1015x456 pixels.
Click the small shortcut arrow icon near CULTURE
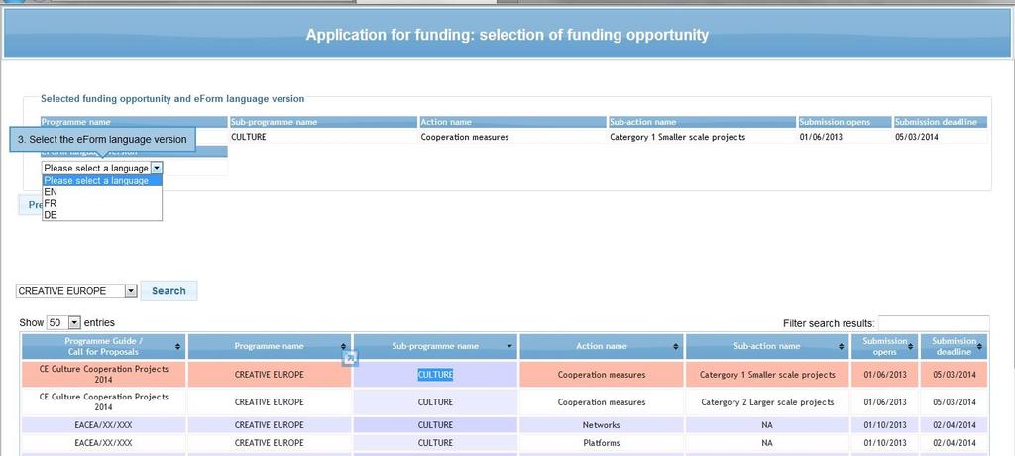[x=350, y=358]
